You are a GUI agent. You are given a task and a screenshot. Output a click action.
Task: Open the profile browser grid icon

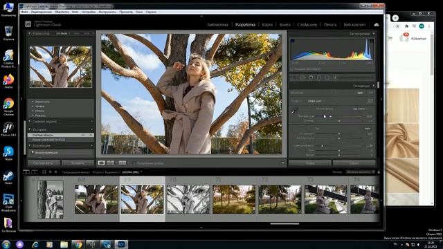[370, 101]
